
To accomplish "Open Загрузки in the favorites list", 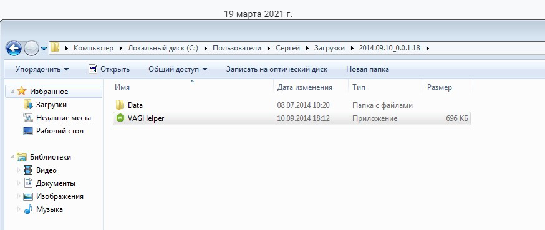I will tap(51, 105).
